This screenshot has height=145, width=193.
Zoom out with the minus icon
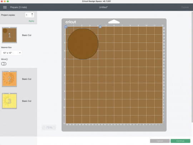point(44,128)
